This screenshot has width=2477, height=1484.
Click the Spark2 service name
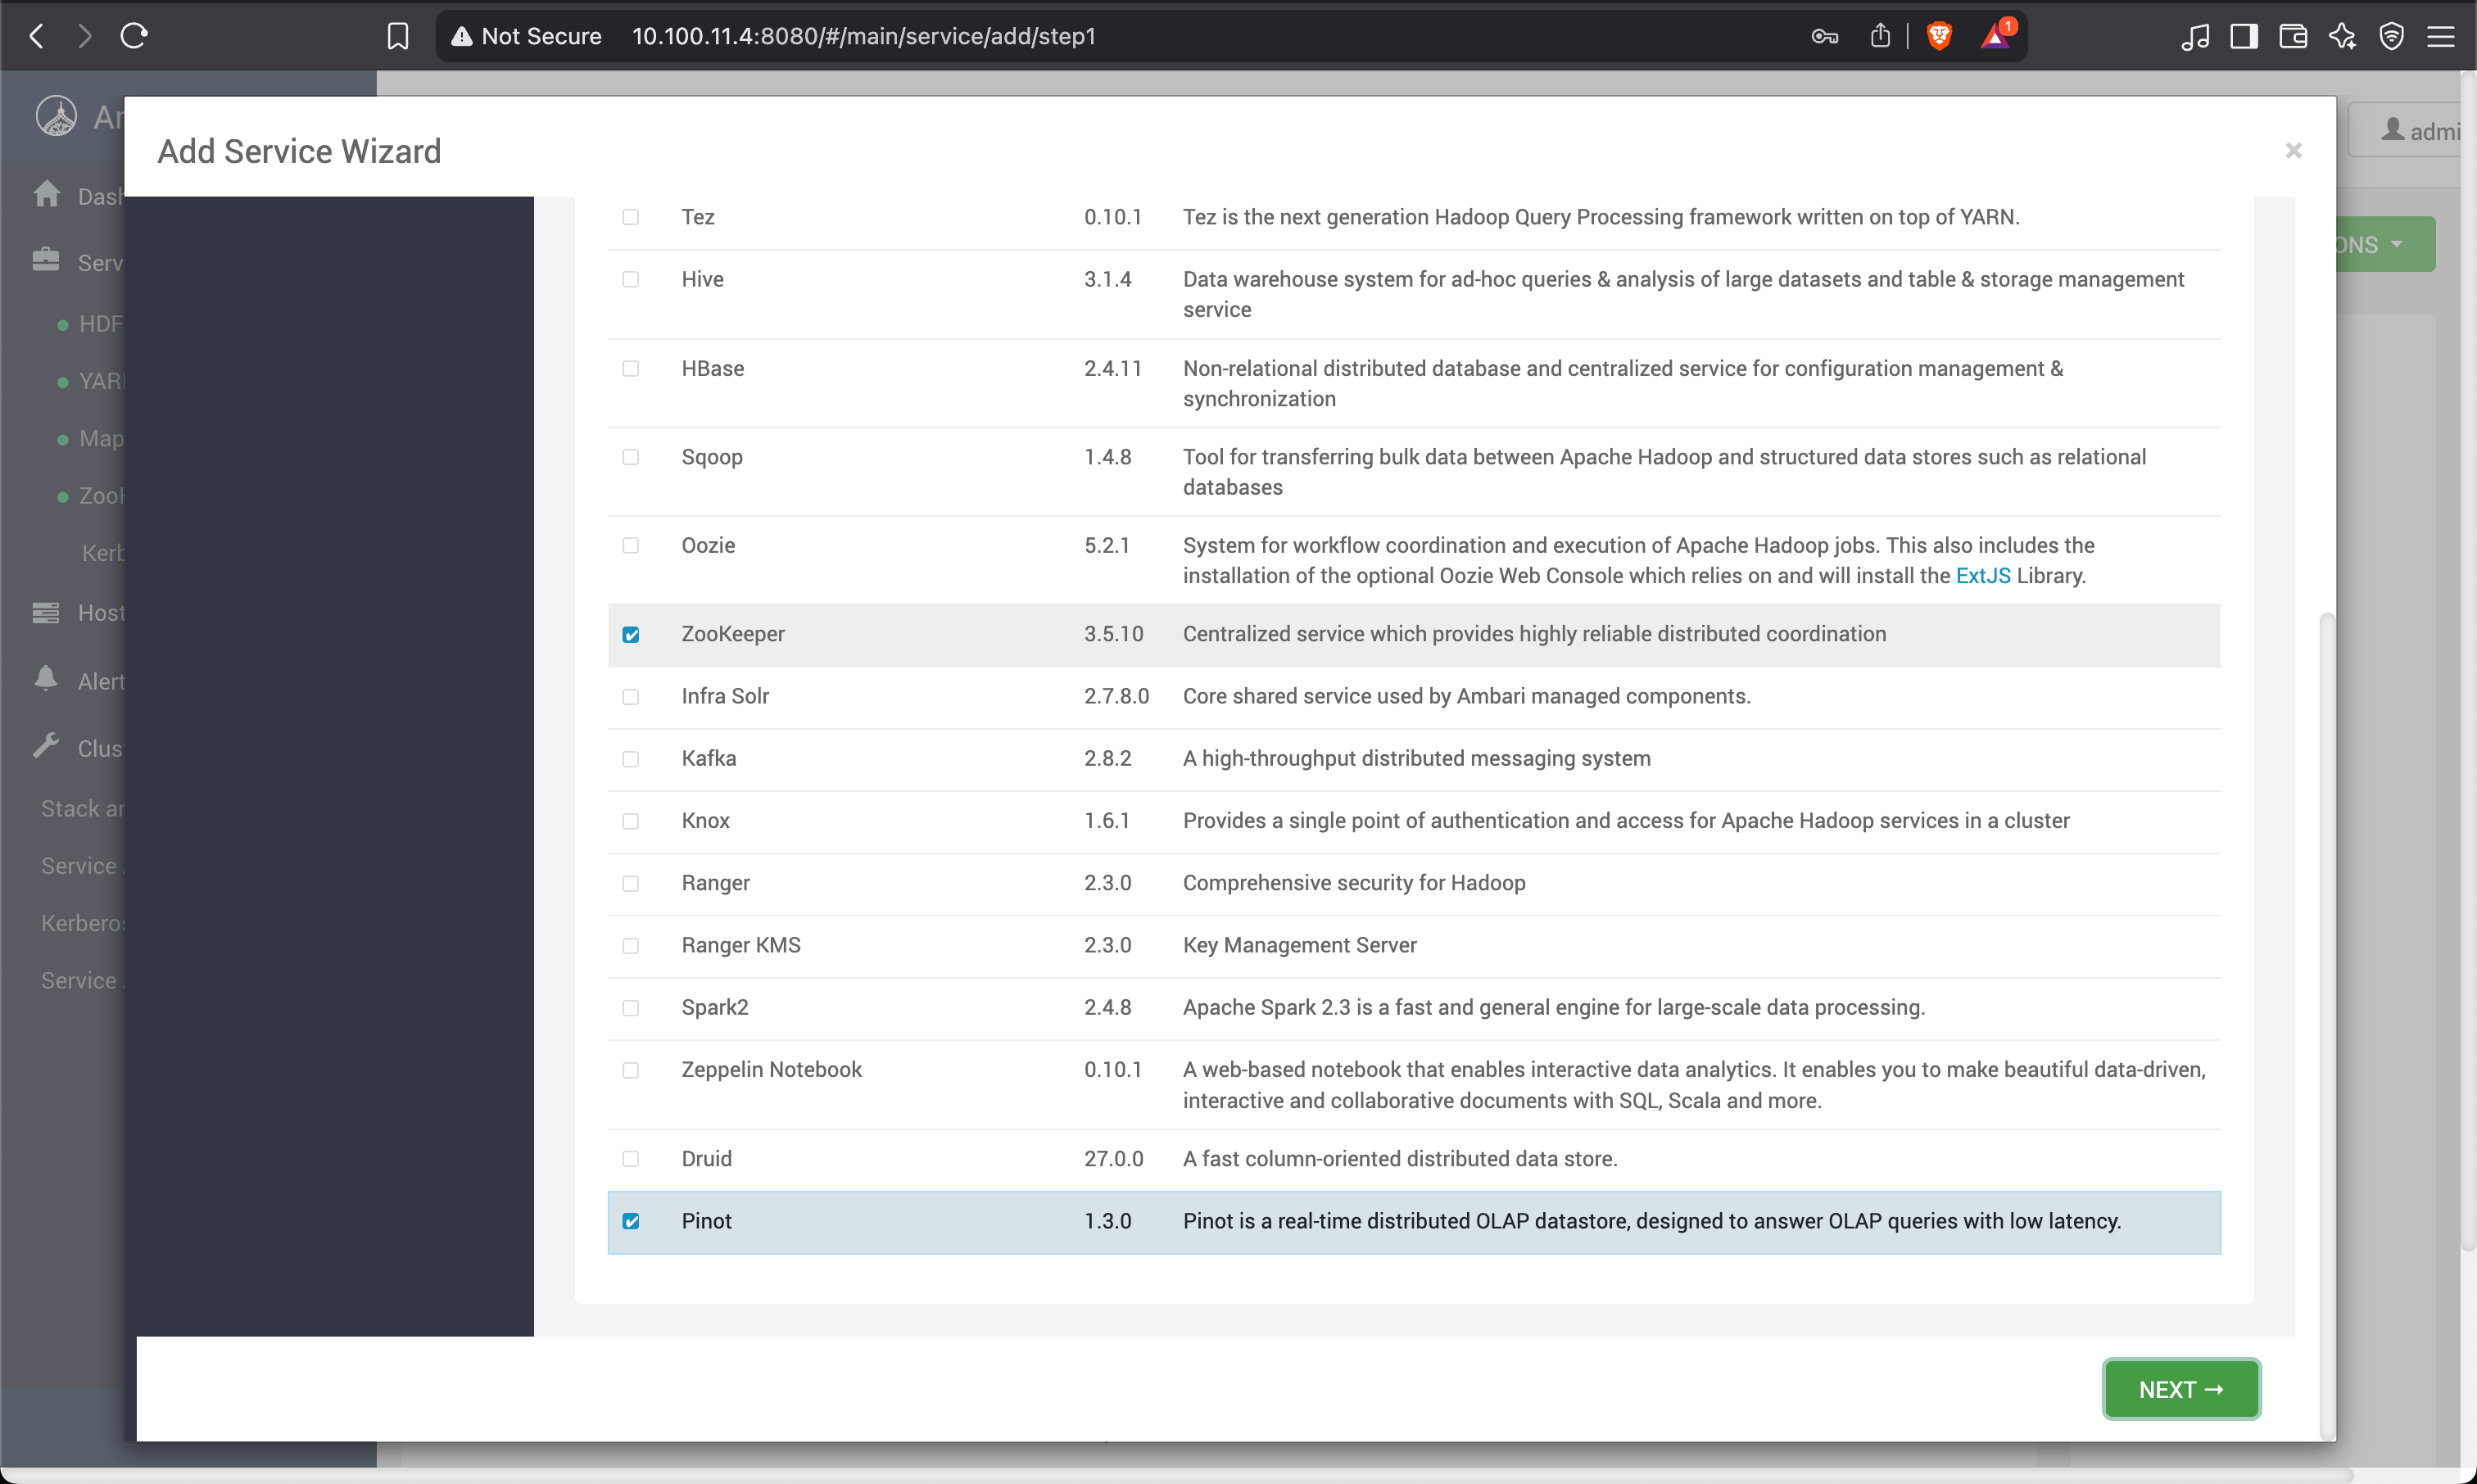pyautogui.click(x=714, y=1007)
